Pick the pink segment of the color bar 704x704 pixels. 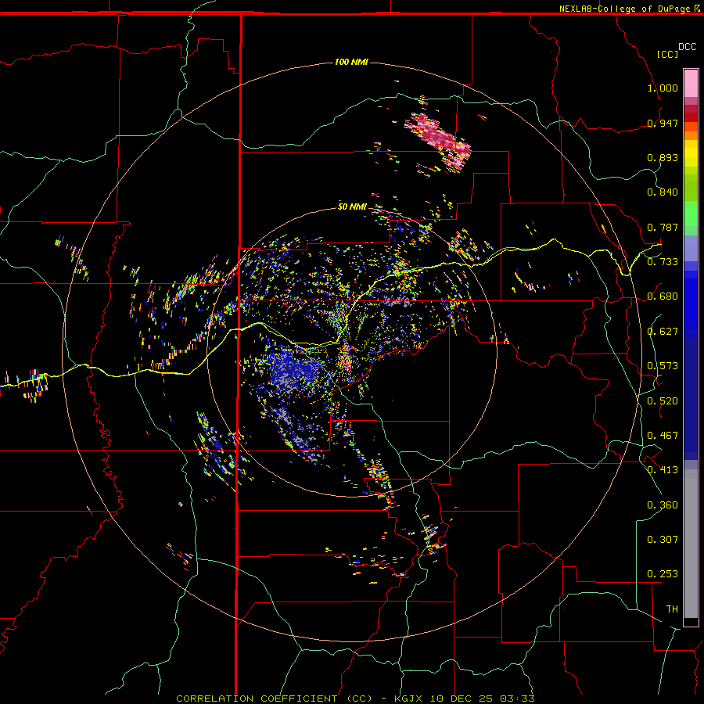[x=691, y=83]
